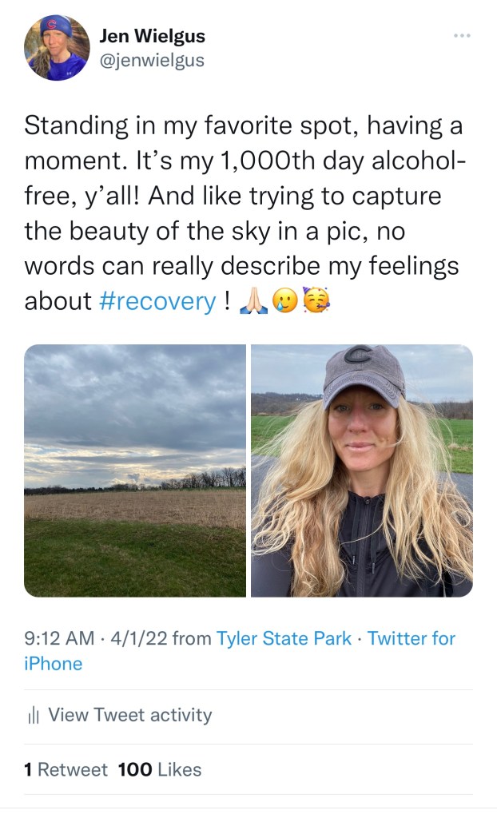Open Jen Wielgus's profile avatar
497x818 pixels.
click(x=57, y=48)
